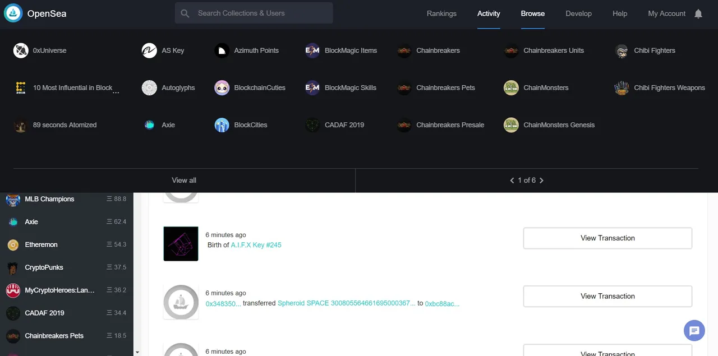Click the sidebar scroll down arrow
The width and height of the screenshot is (718, 356).
pos(137,352)
